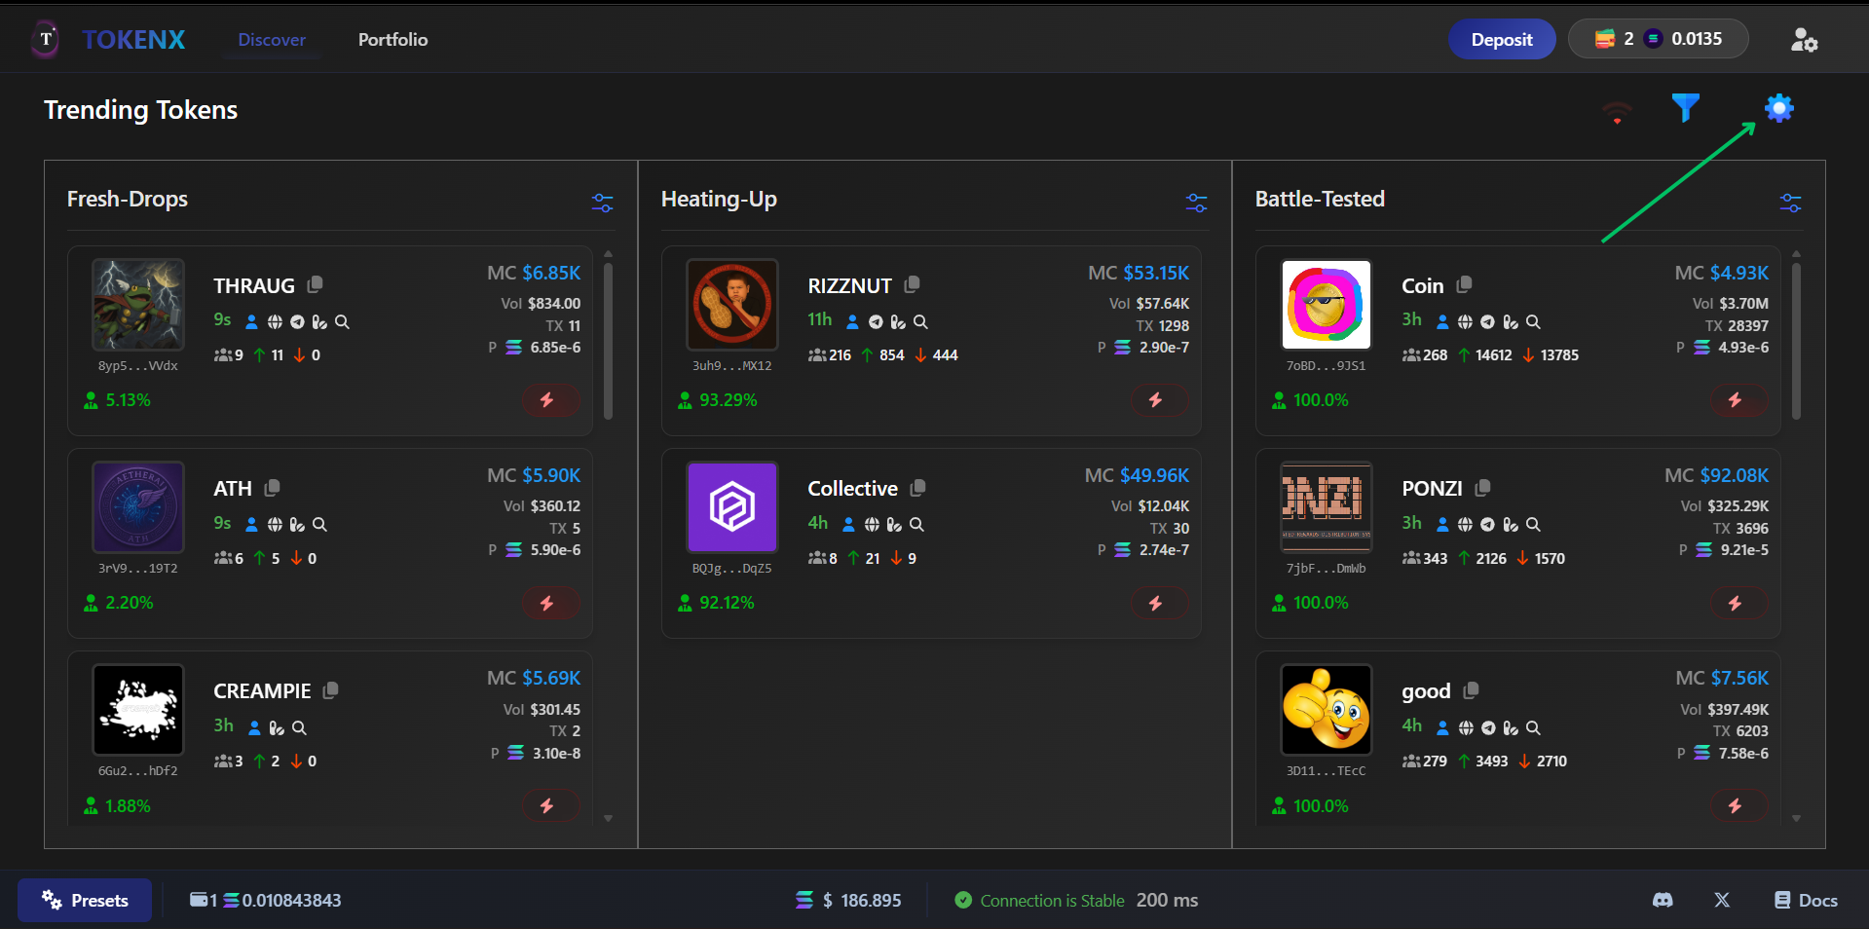Switch to the Portfolio tab
The image size is (1869, 929).
[x=392, y=40]
